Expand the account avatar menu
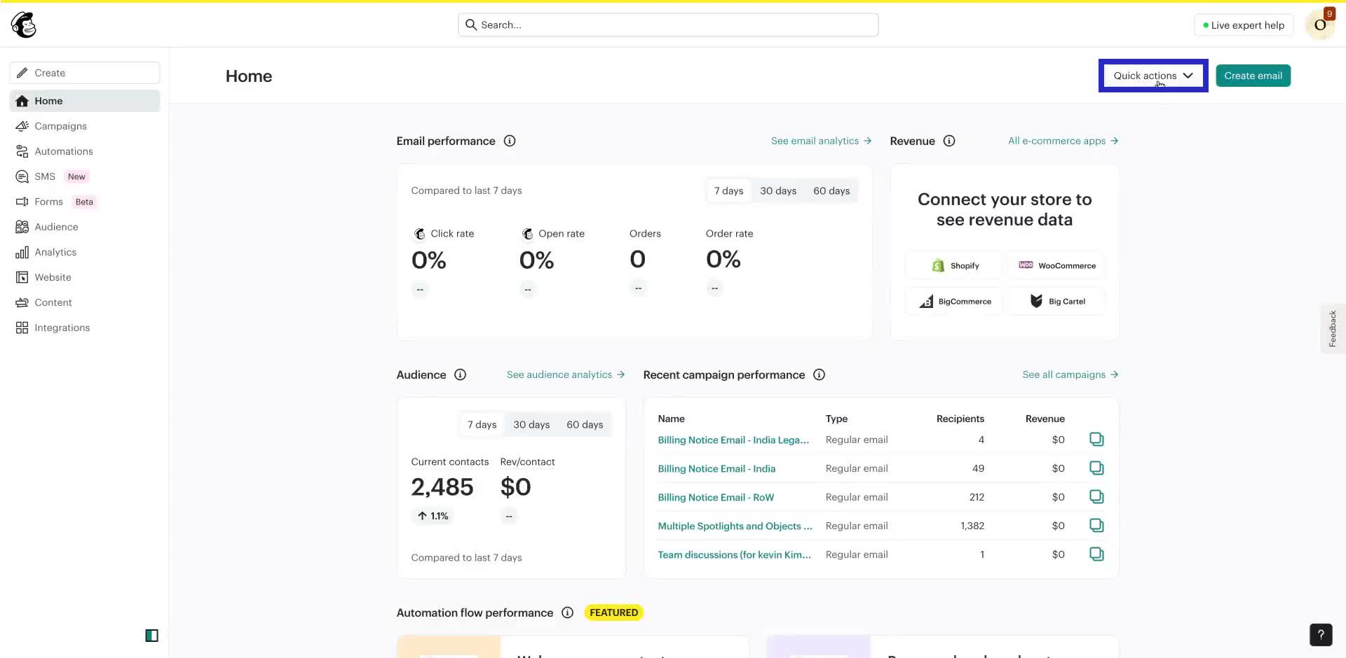Image resolution: width=1346 pixels, height=658 pixels. [x=1319, y=24]
